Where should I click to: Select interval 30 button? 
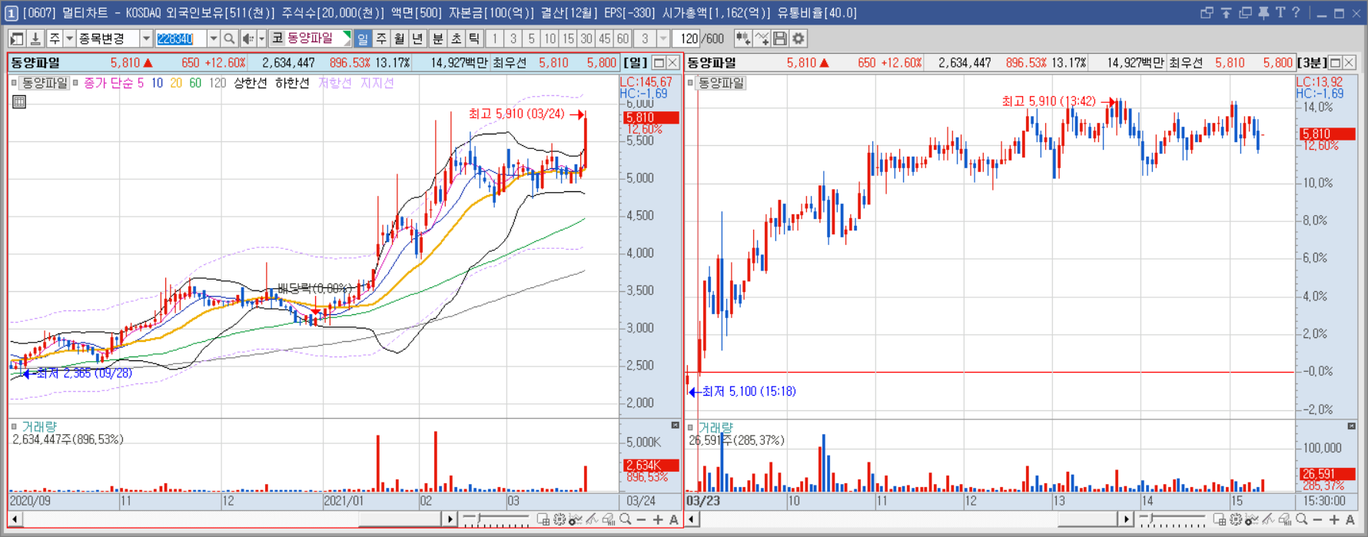pyautogui.click(x=586, y=38)
